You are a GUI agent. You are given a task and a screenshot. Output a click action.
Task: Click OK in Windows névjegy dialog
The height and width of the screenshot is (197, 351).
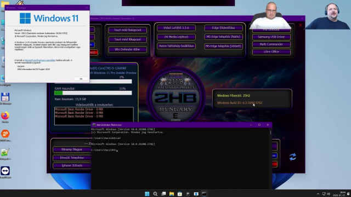(x=81, y=79)
